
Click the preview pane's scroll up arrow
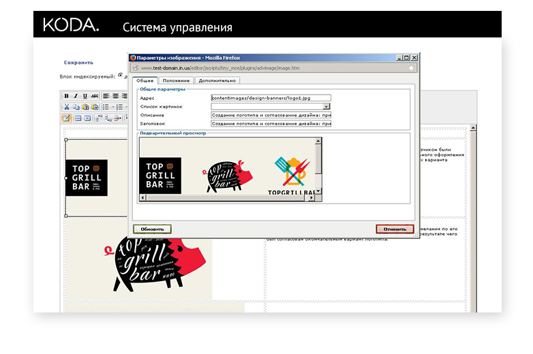[318, 141]
